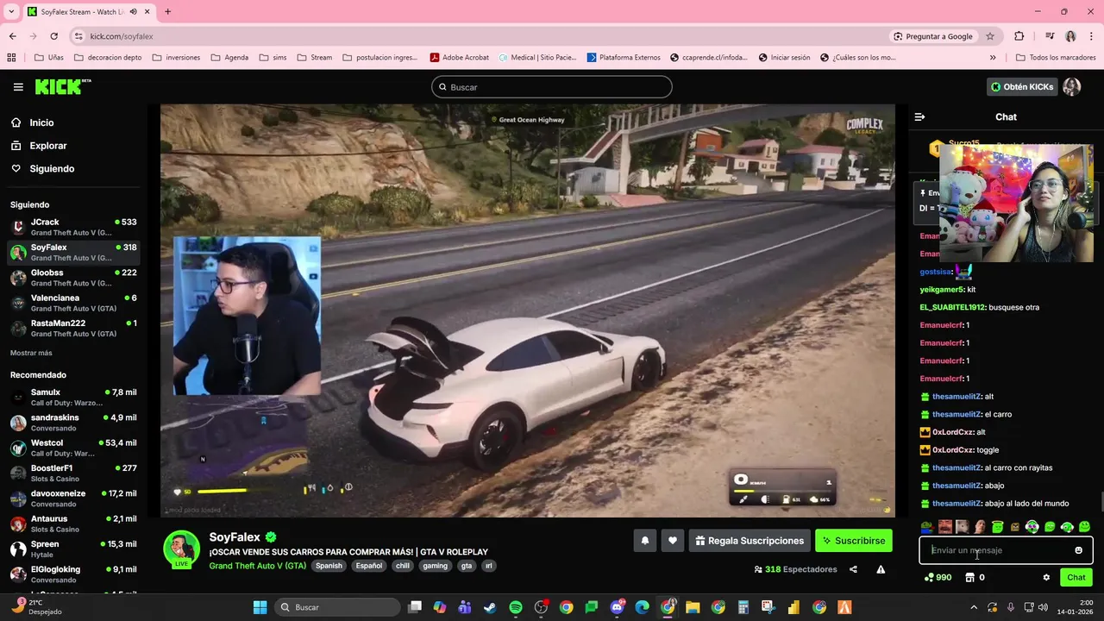Screen dimensions: 1104x621
Task: Select the Español tag
Action: click(369, 566)
